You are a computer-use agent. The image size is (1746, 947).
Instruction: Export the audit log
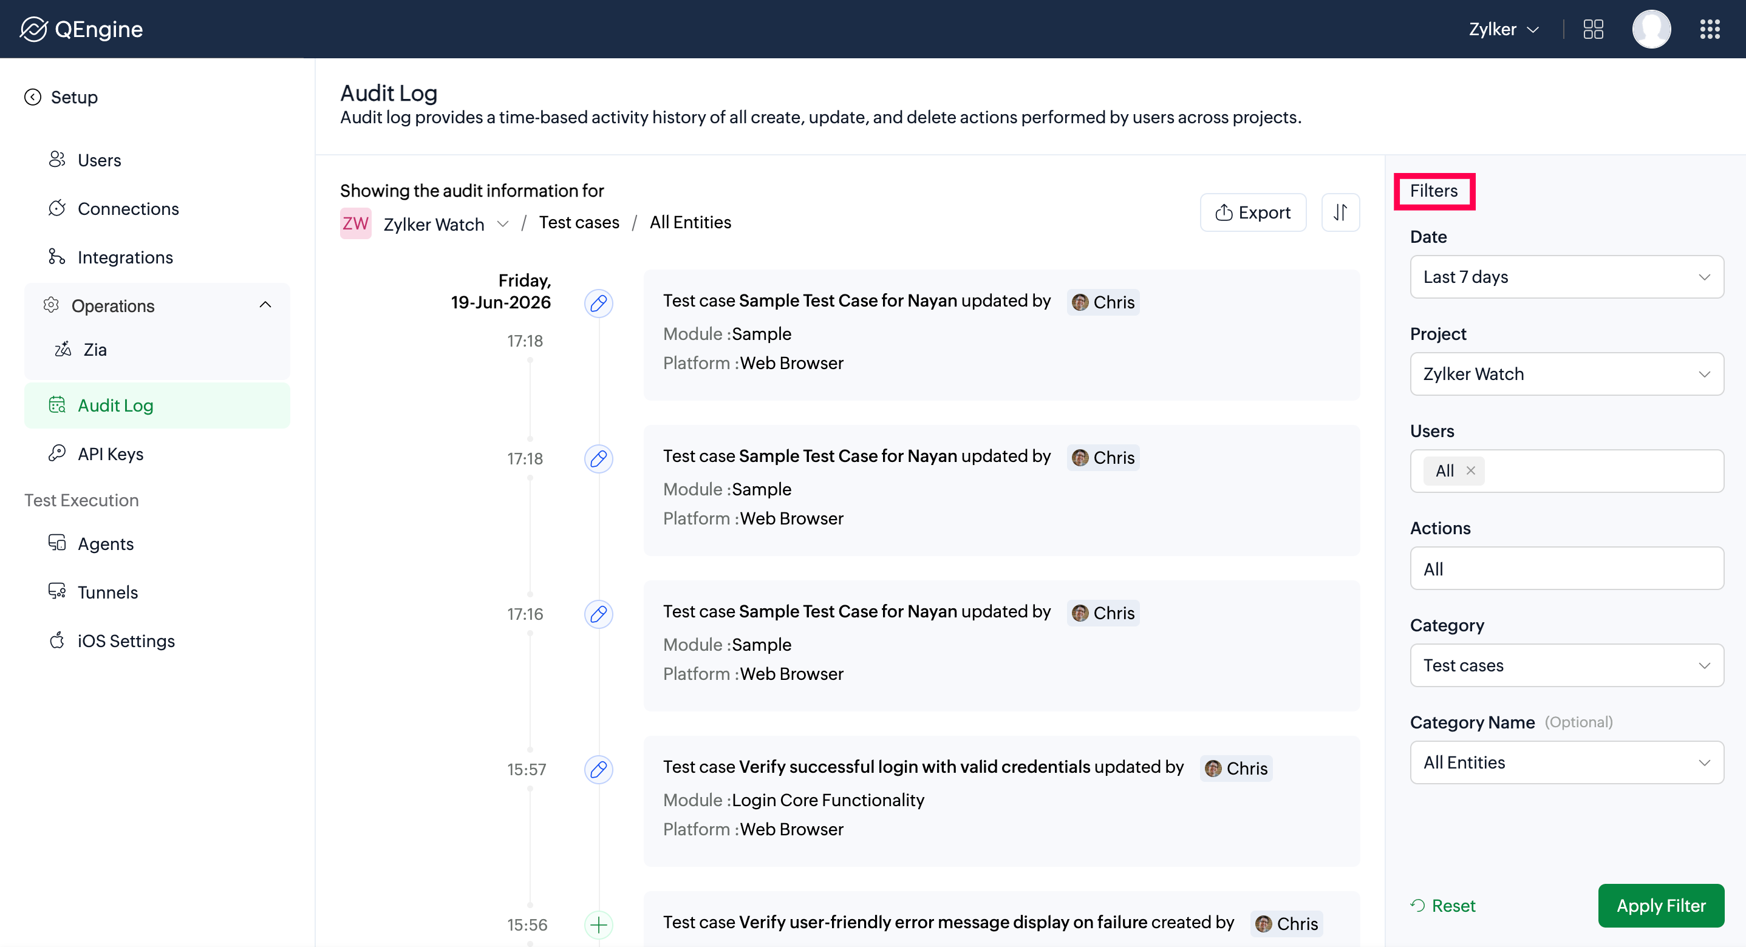pos(1252,212)
